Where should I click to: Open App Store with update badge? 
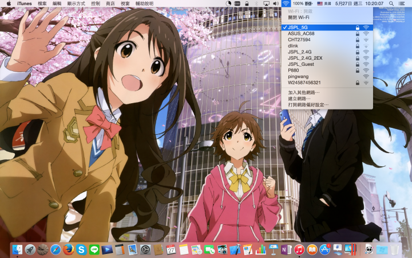point(325,249)
